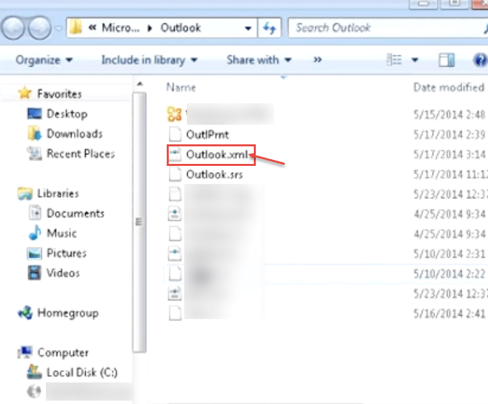Toggle the preview pane button

click(x=447, y=60)
